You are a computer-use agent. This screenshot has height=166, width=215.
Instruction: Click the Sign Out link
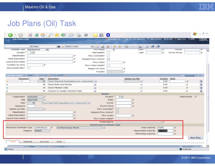pos(180,39)
